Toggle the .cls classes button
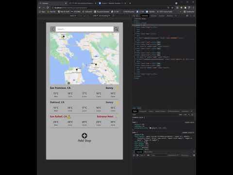Image resolution: width=233 pixels, height=175 pixels. (x=184, y=115)
